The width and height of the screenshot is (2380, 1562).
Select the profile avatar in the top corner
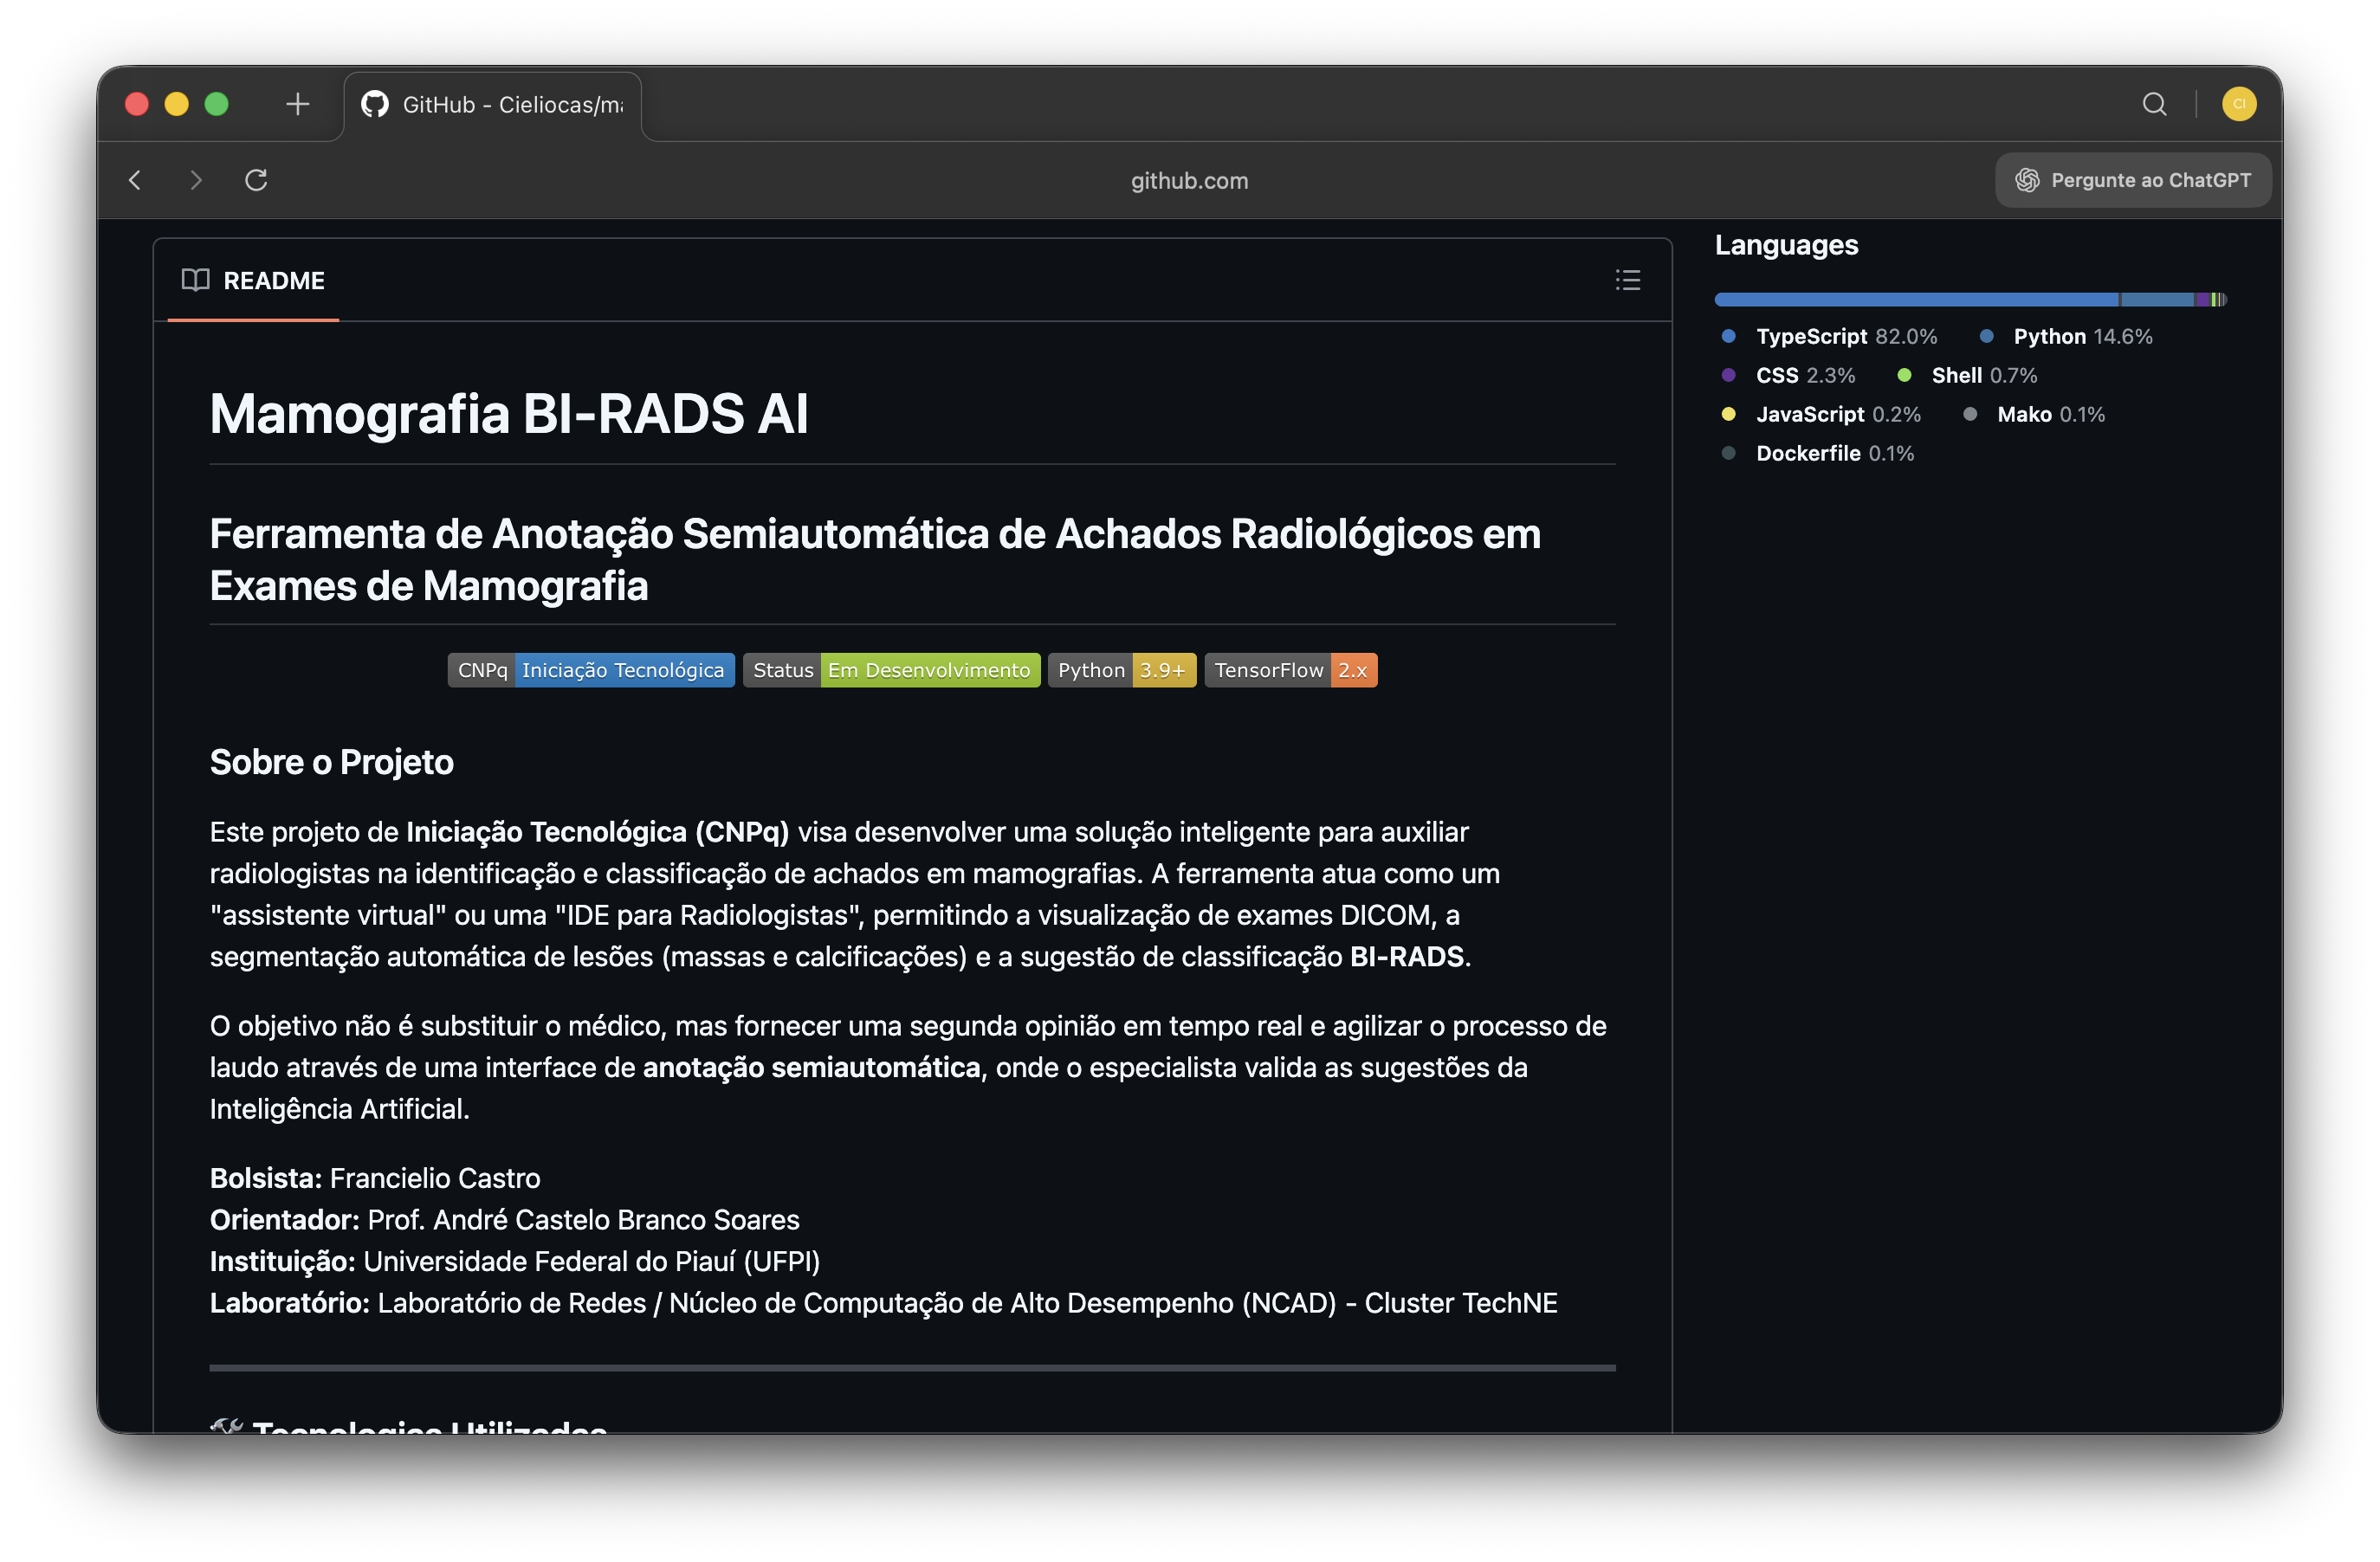click(2240, 103)
